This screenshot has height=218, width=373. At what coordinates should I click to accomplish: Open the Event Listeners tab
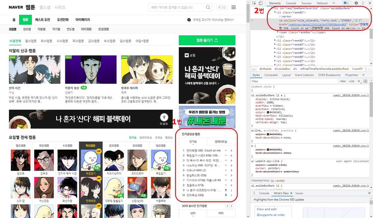tap(304, 75)
